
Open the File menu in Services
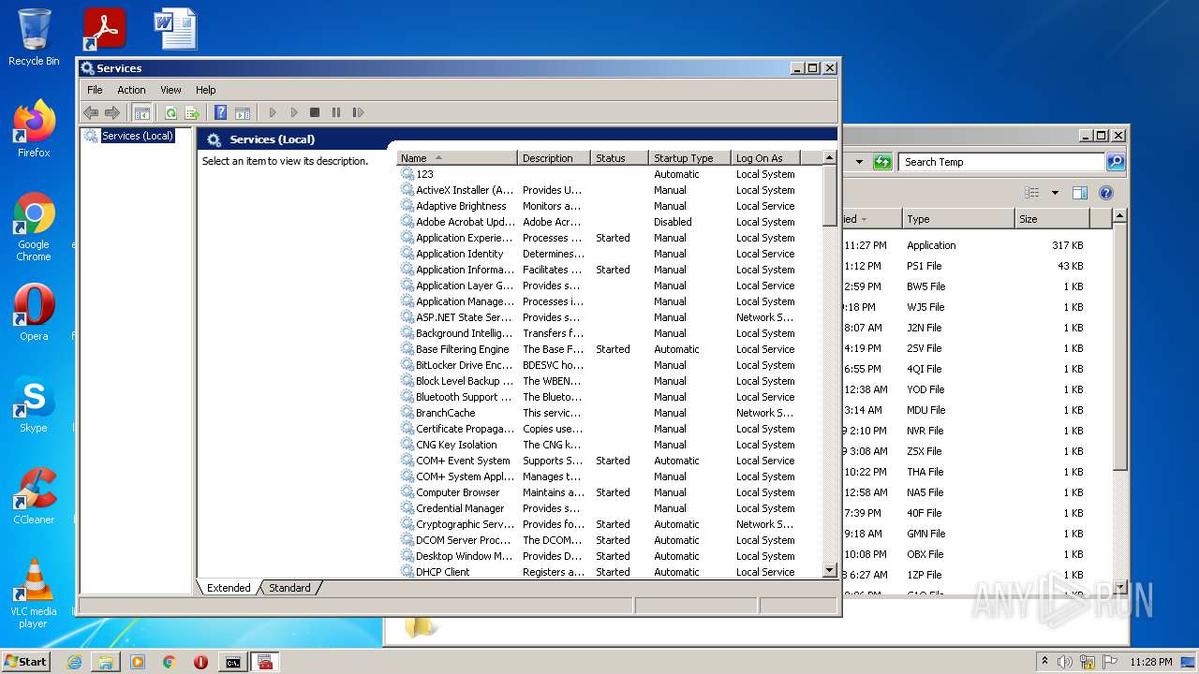(95, 90)
